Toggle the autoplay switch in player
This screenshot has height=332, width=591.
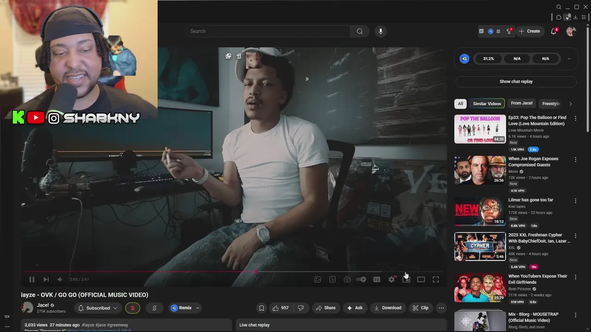tap(362, 279)
